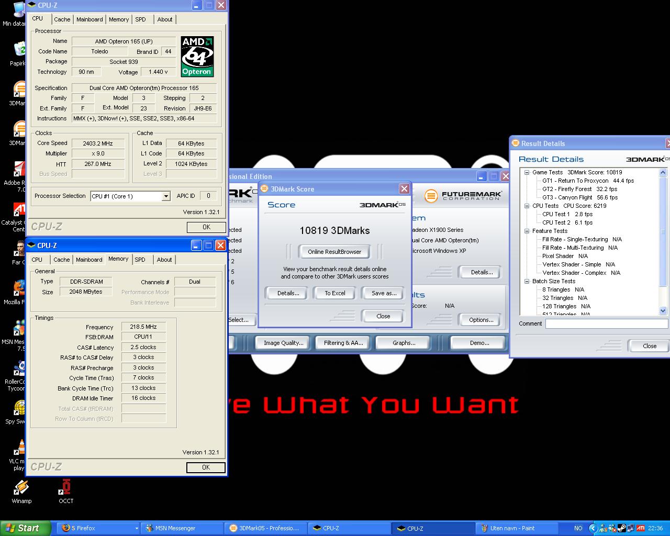Click the tray clock showing 22:36

[655, 528]
